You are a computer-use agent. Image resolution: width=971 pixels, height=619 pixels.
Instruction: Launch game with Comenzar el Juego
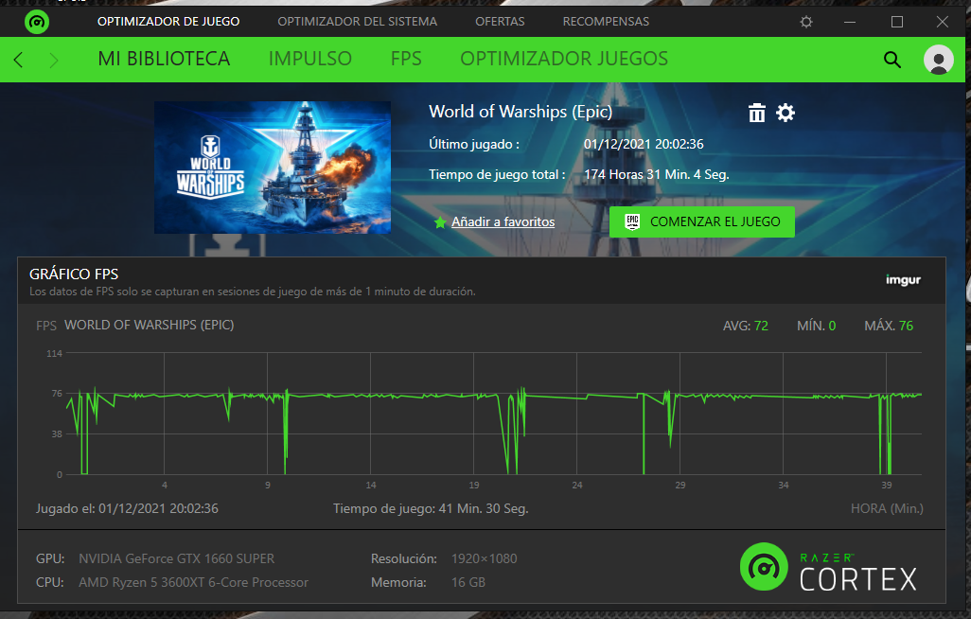701,221
